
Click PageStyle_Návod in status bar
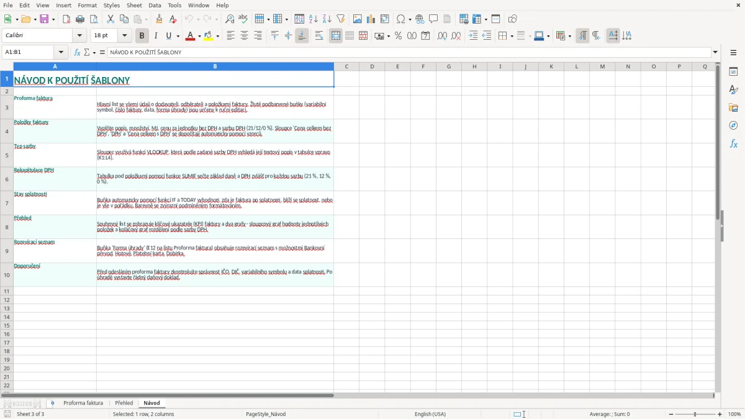[266, 414]
